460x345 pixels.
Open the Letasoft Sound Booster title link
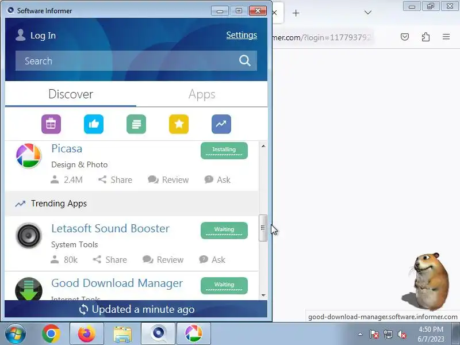click(x=110, y=228)
